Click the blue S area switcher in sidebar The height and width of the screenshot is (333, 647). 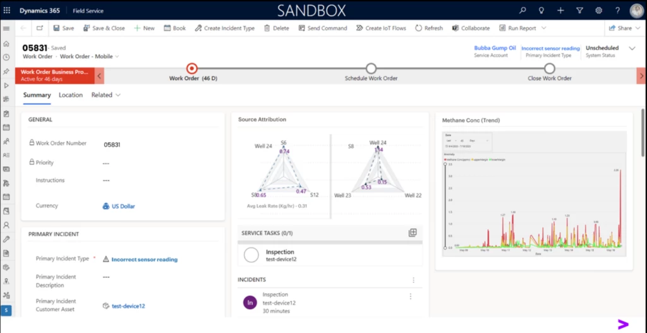6,310
